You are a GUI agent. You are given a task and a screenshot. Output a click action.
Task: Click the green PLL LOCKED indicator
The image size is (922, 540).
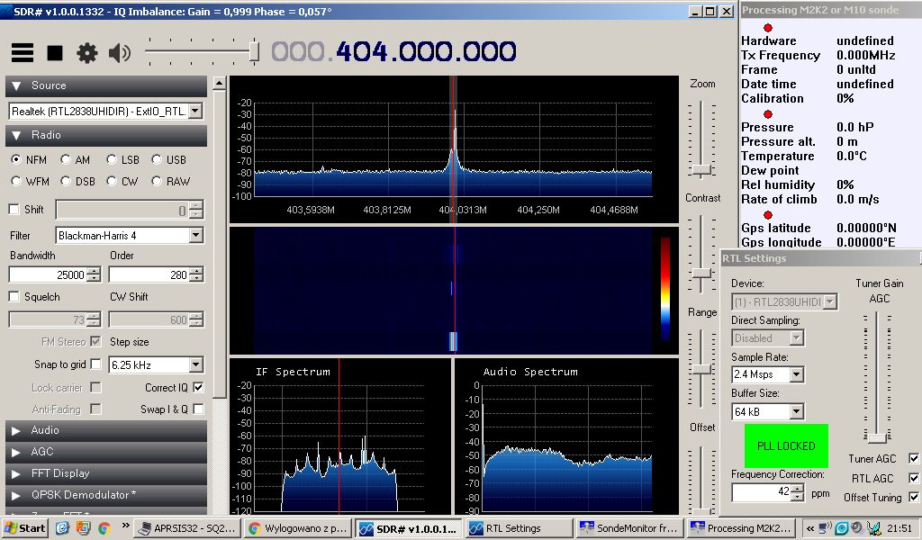786,446
